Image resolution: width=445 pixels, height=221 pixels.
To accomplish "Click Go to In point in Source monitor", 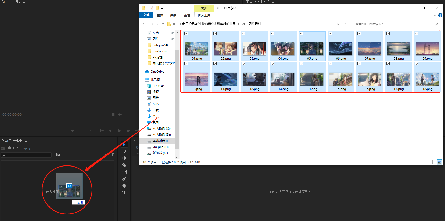I will tap(102, 131).
